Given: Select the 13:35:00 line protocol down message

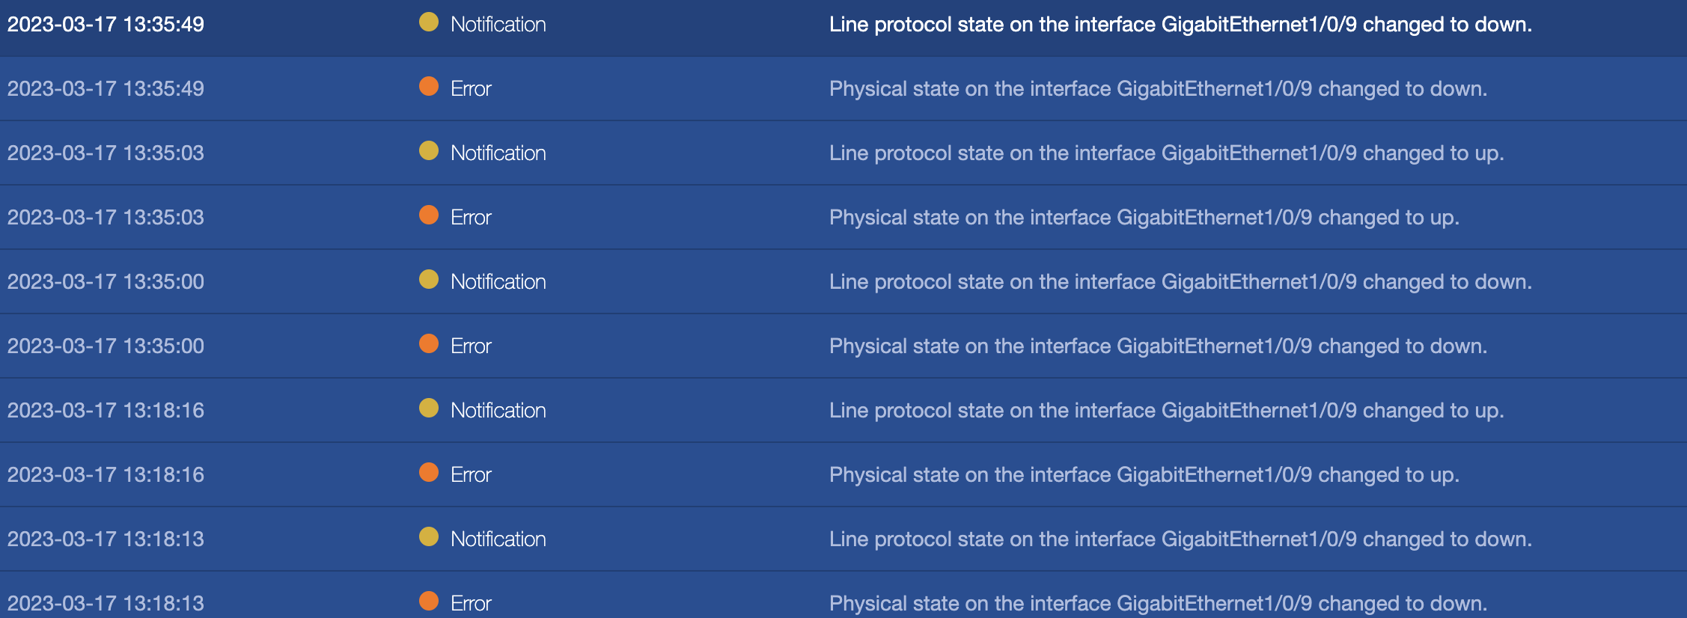Looking at the screenshot, I should tap(1180, 282).
